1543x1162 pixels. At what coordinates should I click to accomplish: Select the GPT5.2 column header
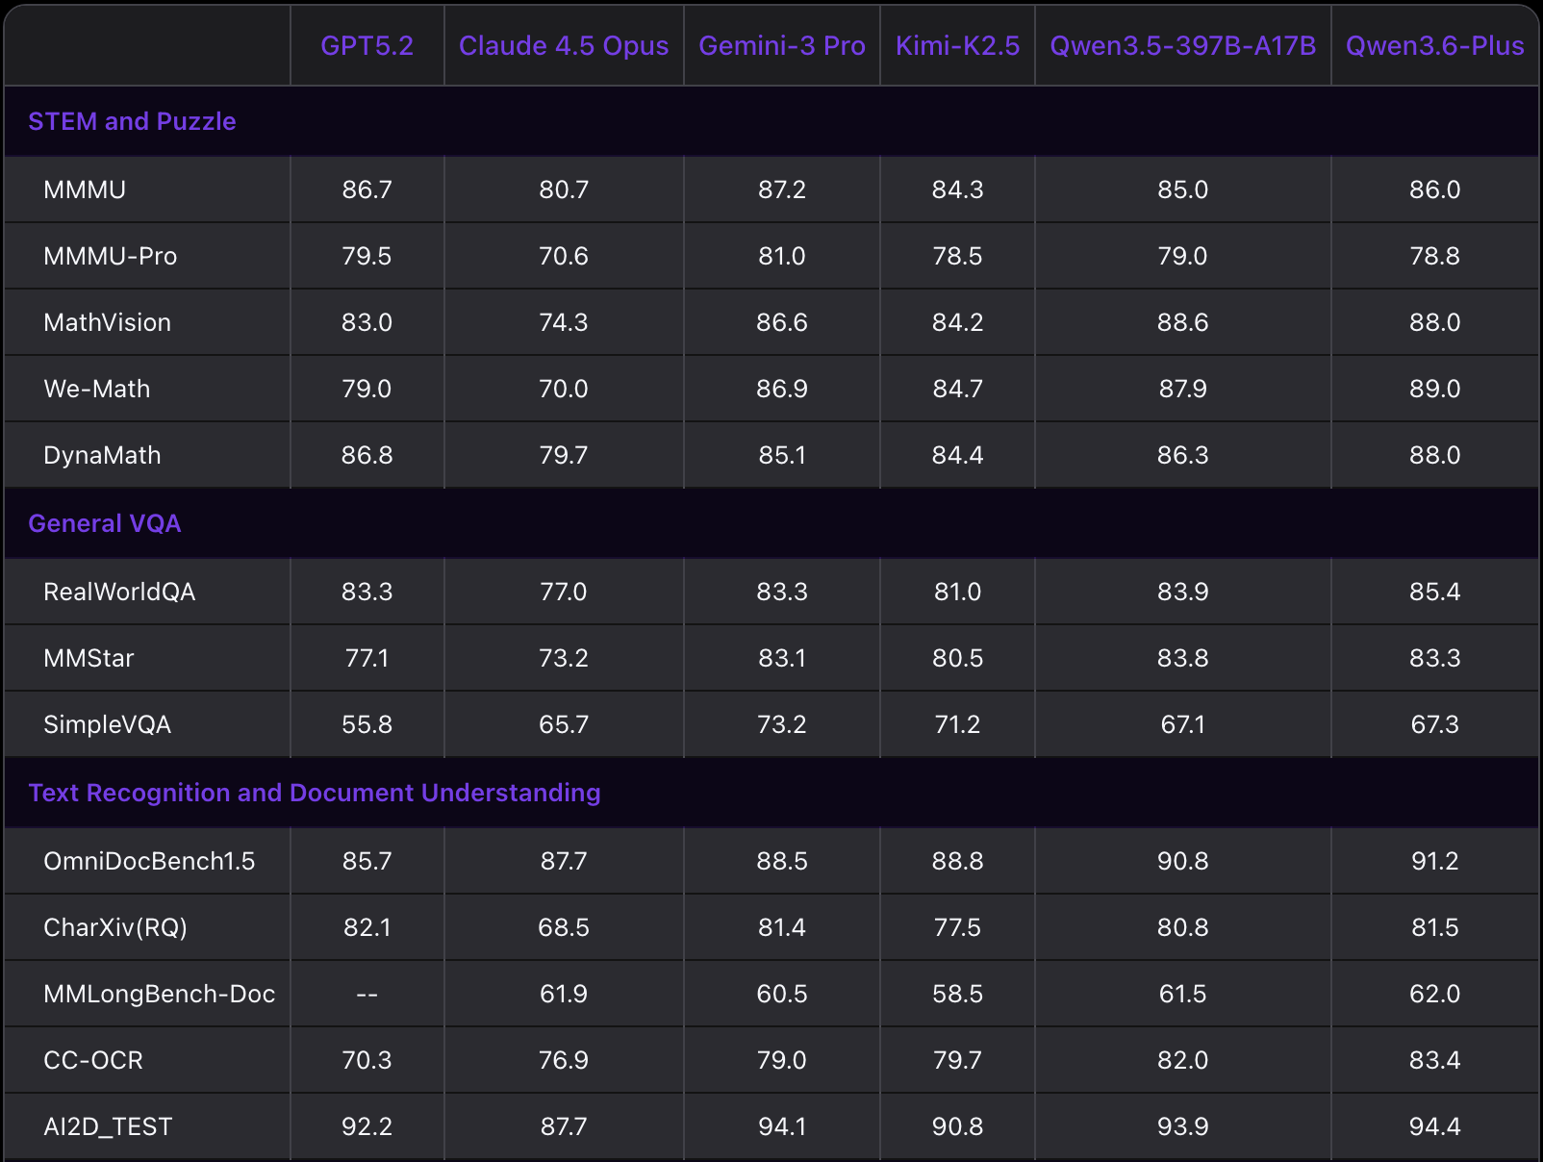367,46
